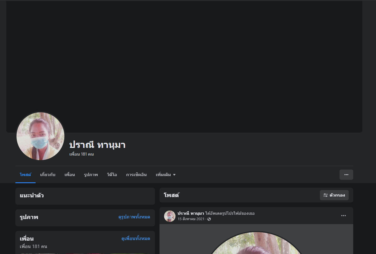Image resolution: width=376 pixels, height=254 pixels.
Task: Click the ตัวกรอง filter button
Action: pos(334,195)
